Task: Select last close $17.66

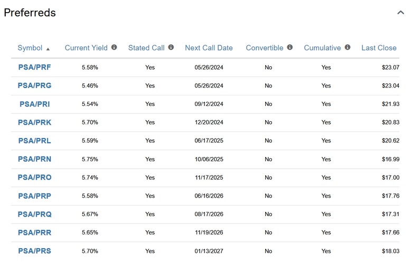Action: tap(390, 232)
